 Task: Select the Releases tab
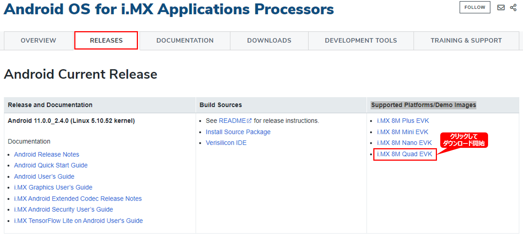(x=106, y=41)
